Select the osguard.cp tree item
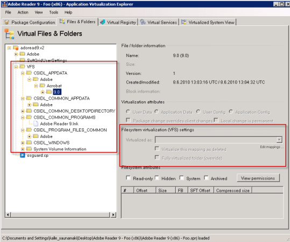Viewport: 290px width, 242px height. point(38,155)
